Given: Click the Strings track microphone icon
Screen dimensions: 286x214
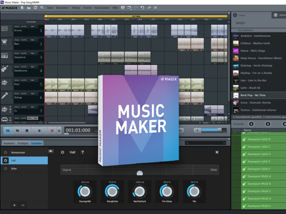Looking at the screenshot, I should tap(4, 96).
